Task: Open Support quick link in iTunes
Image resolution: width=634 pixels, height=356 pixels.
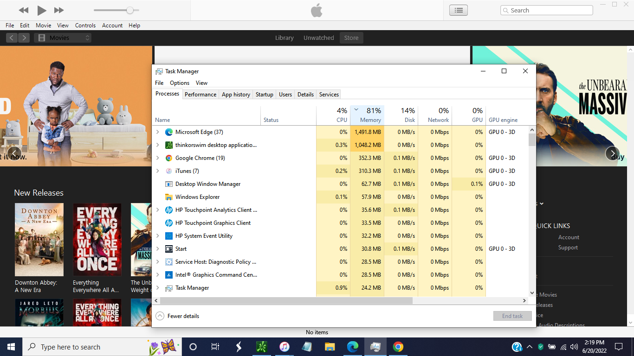Action: point(568,248)
